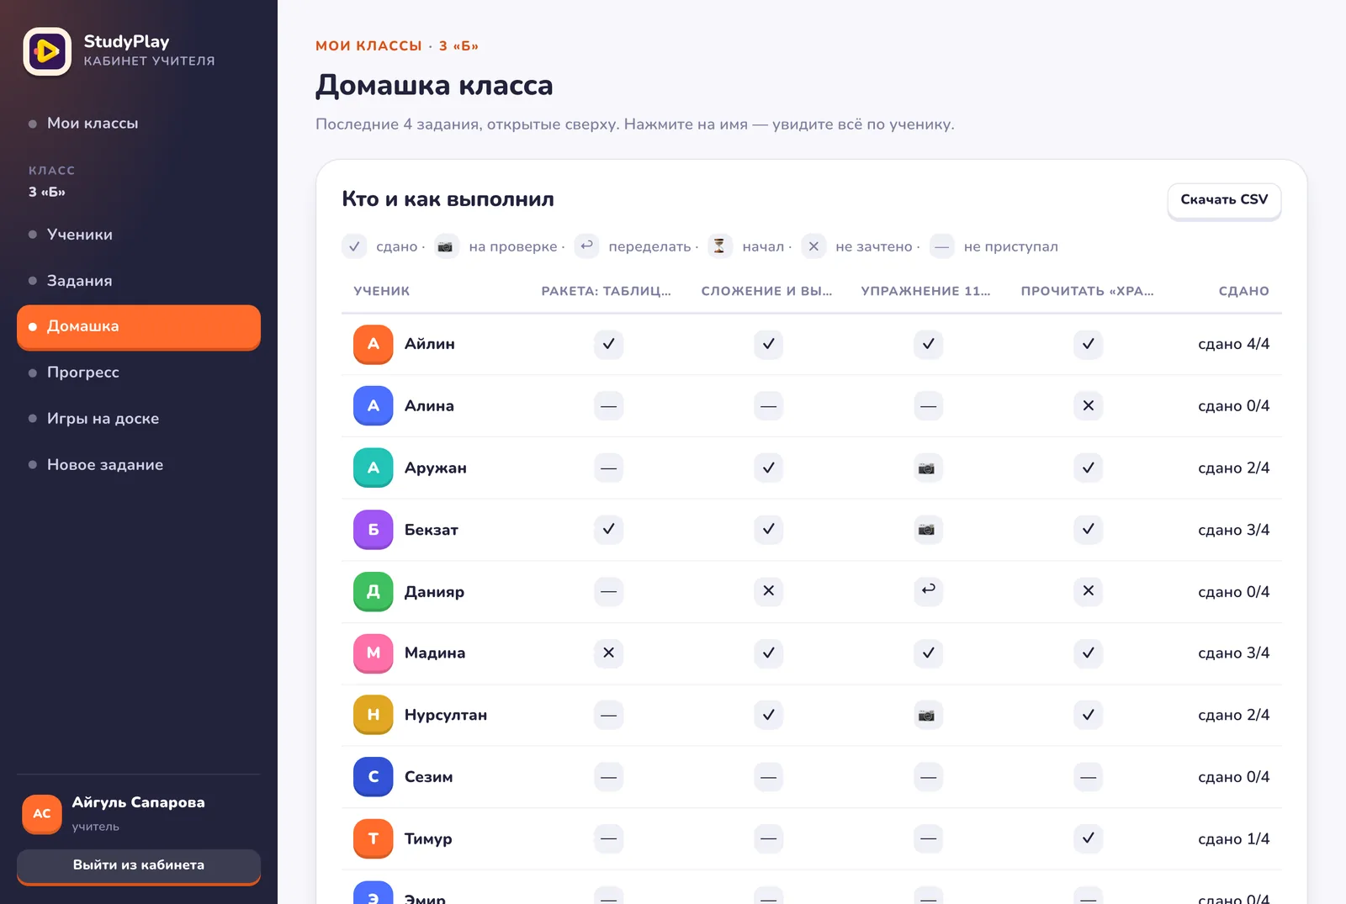Download the table with Скачать CSV
This screenshot has height=904, width=1346.
click(x=1224, y=200)
